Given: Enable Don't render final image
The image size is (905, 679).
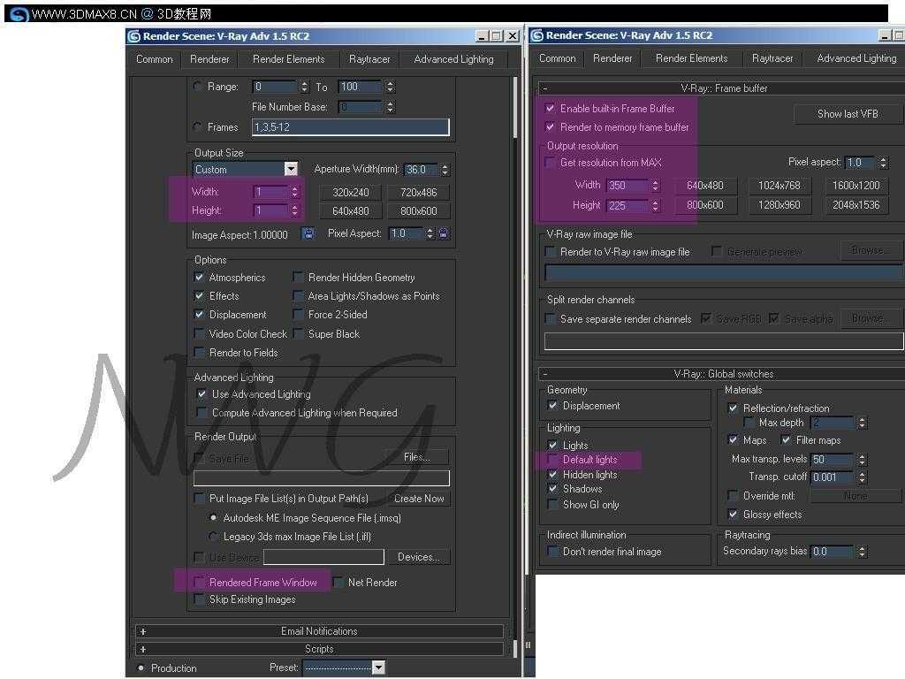Looking at the screenshot, I should (553, 552).
